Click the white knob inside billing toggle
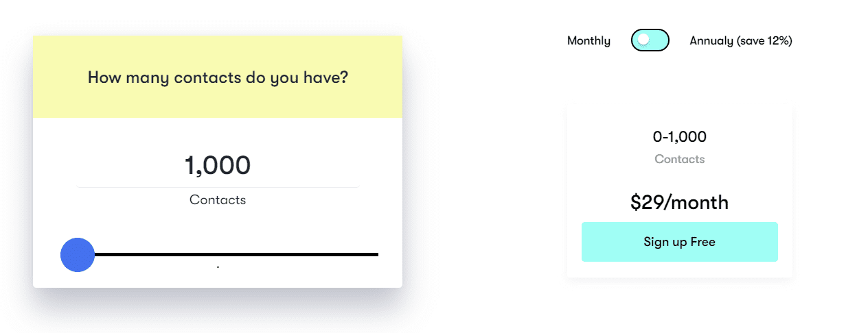846x333 pixels. (643, 40)
